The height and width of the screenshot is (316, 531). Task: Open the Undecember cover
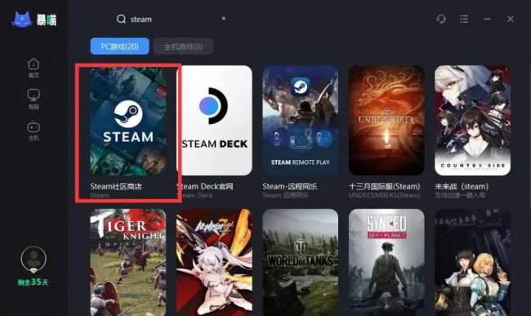coord(386,121)
